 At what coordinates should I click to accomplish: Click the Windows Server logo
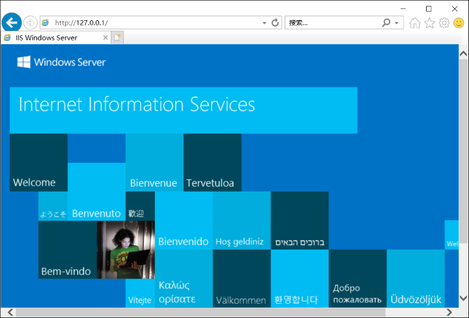pos(61,62)
